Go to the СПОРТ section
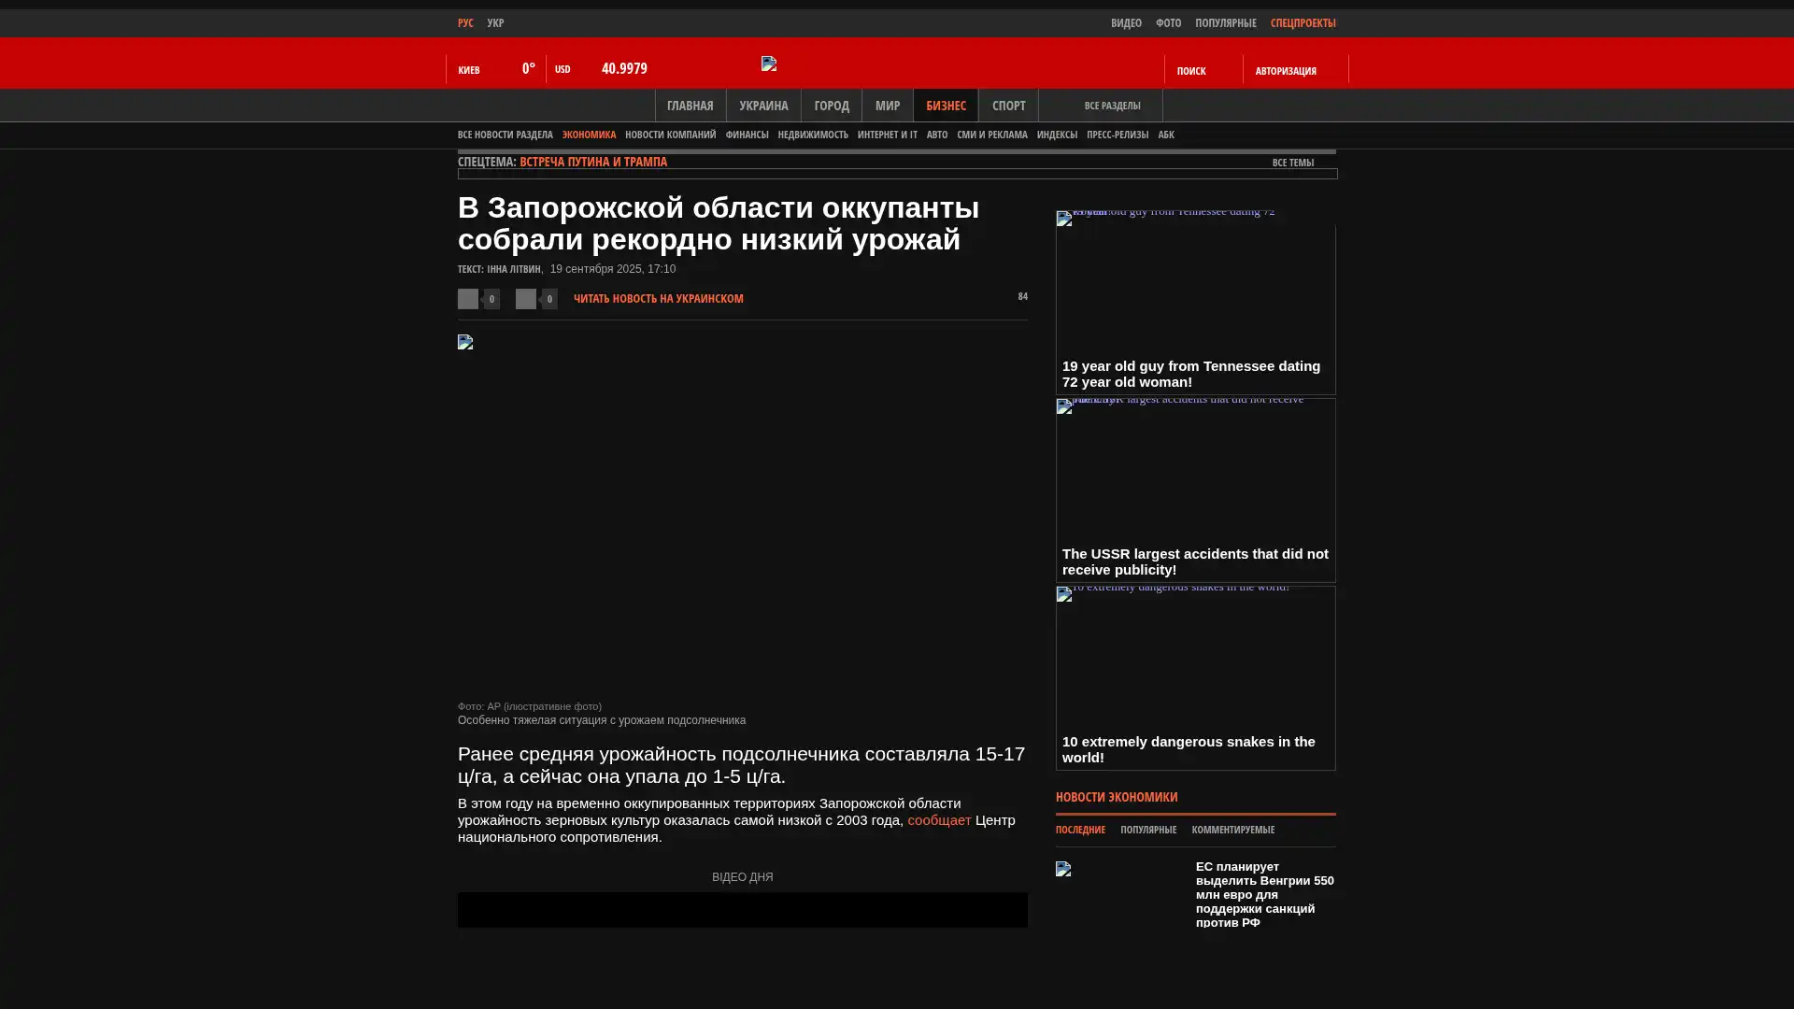Image resolution: width=1794 pixels, height=1009 pixels. (x=1008, y=106)
